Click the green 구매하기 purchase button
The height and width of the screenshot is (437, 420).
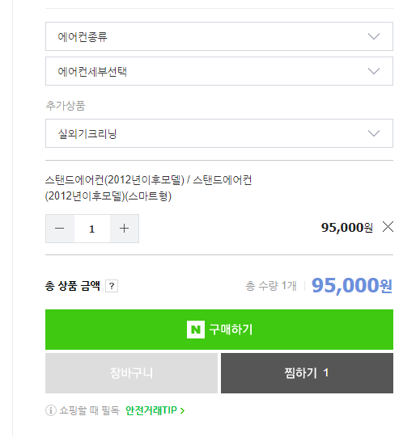[x=219, y=330]
